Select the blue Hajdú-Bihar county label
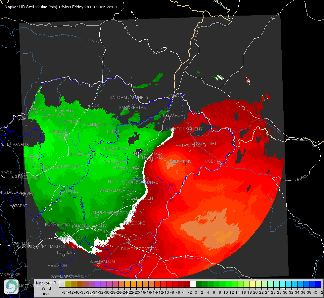This screenshot has width=324, height=298. point(82,209)
